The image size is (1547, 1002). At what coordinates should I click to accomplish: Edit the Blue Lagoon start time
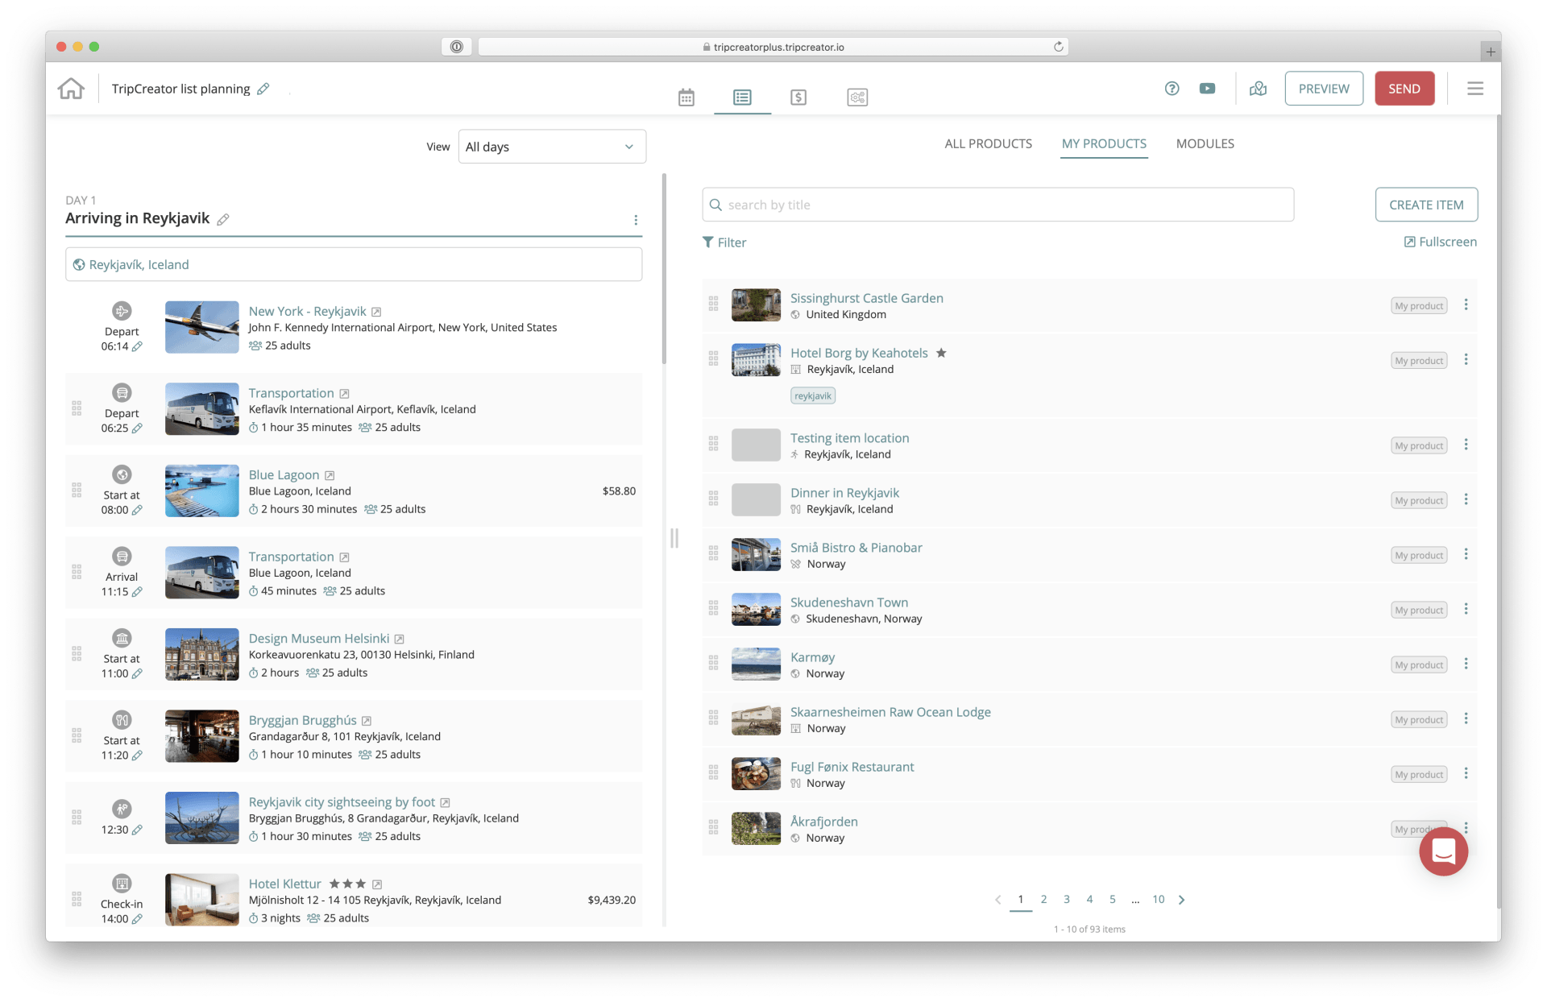click(137, 510)
